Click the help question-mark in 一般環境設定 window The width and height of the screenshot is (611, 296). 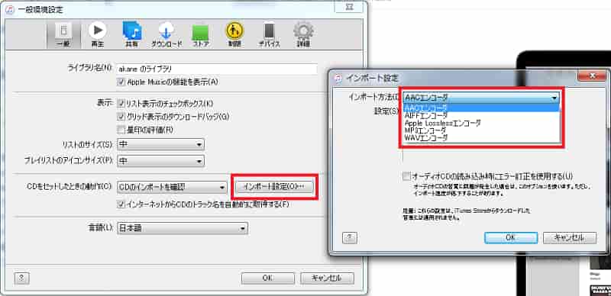(22, 278)
